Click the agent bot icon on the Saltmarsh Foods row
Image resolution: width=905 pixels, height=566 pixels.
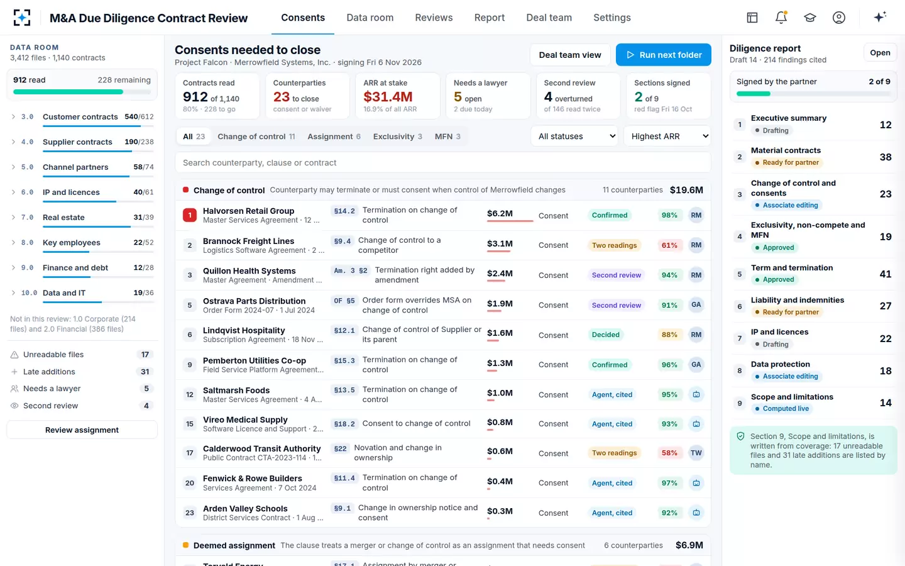click(x=696, y=394)
